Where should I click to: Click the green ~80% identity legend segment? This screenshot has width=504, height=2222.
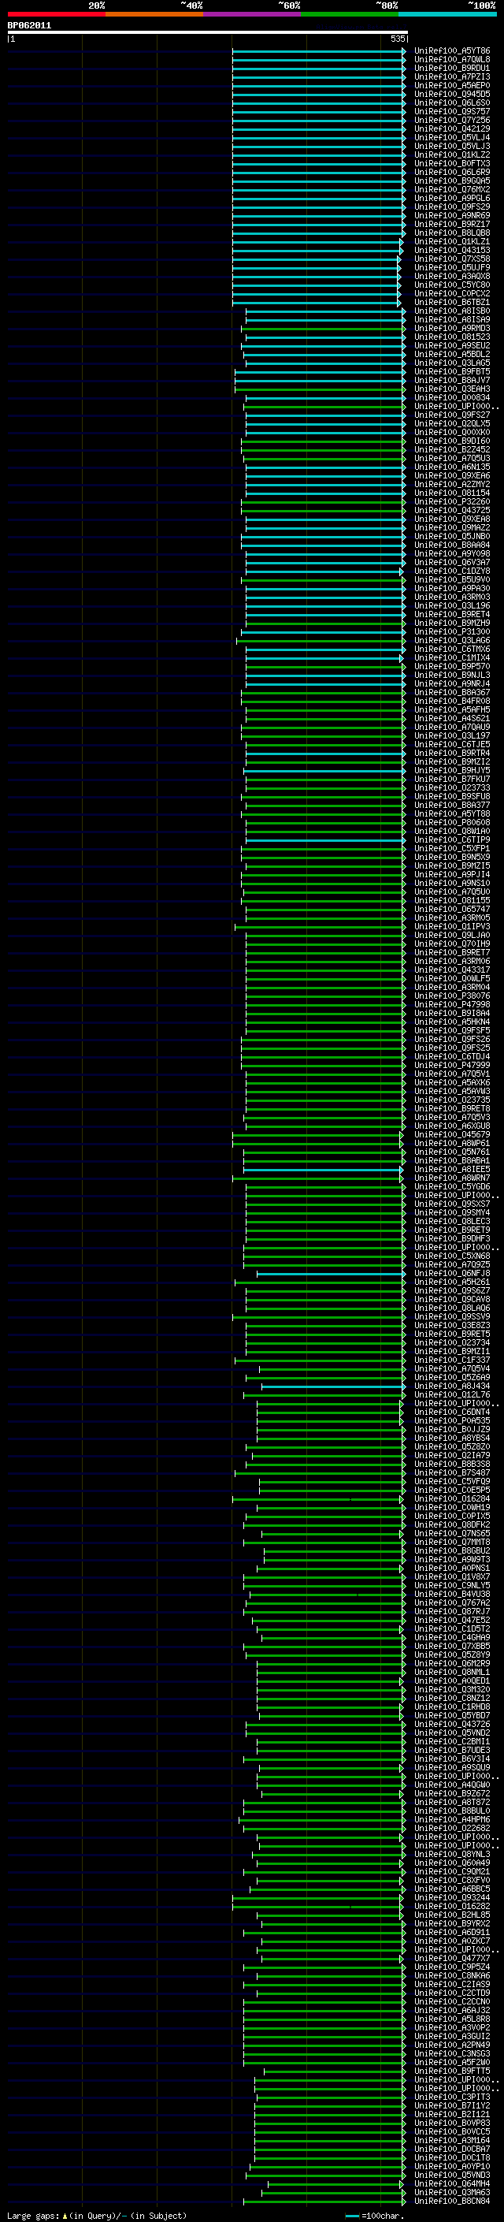350,14
